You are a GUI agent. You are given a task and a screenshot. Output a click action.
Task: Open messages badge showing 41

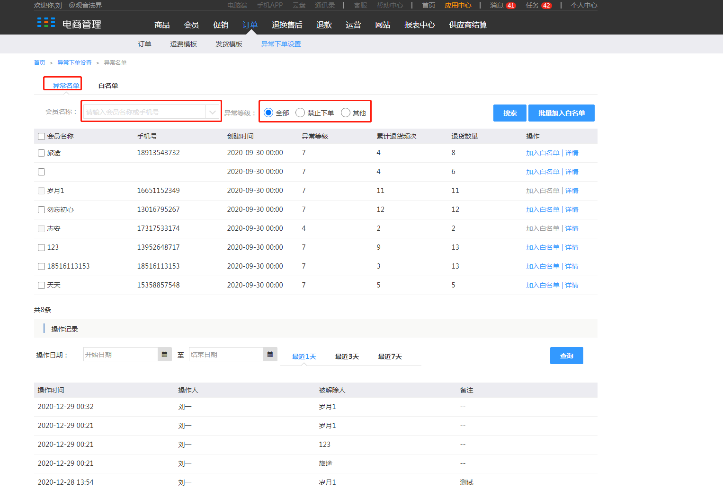tap(510, 6)
